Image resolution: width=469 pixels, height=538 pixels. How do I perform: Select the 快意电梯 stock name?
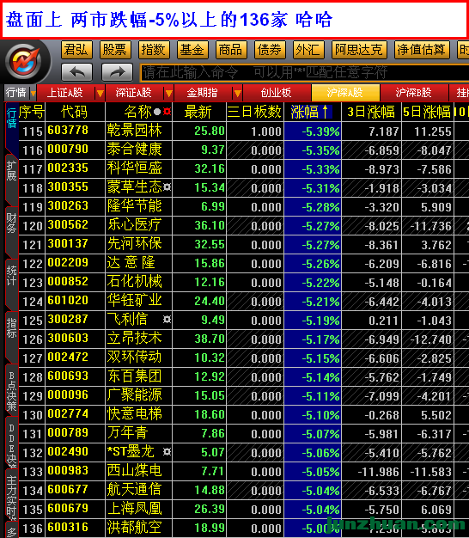click(x=134, y=413)
